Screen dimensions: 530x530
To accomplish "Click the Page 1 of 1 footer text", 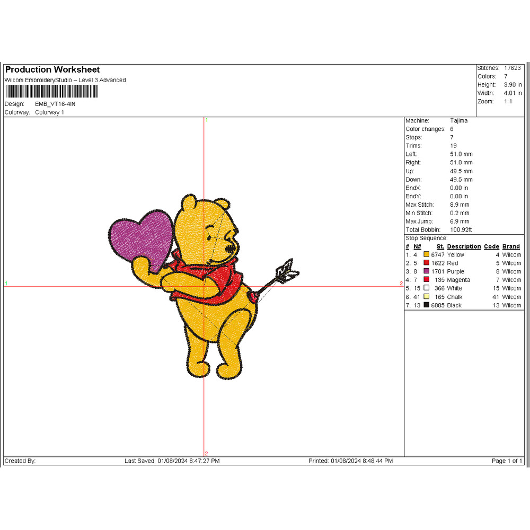I will click(507, 461).
